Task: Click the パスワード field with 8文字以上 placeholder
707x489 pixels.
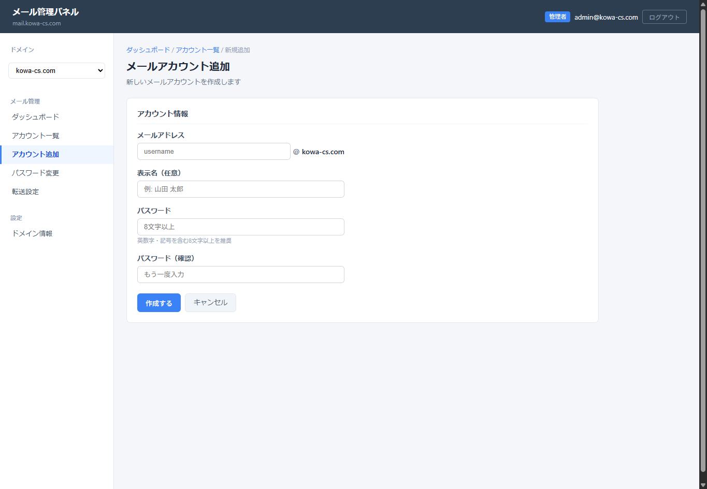Action: [240, 227]
